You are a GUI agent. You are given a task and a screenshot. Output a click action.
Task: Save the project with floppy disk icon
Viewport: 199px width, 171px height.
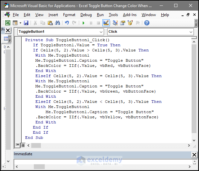tap(26, 23)
